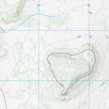Click the small blue rectangle water feature
The height and width of the screenshot is (109, 109).
[x=91, y=37]
